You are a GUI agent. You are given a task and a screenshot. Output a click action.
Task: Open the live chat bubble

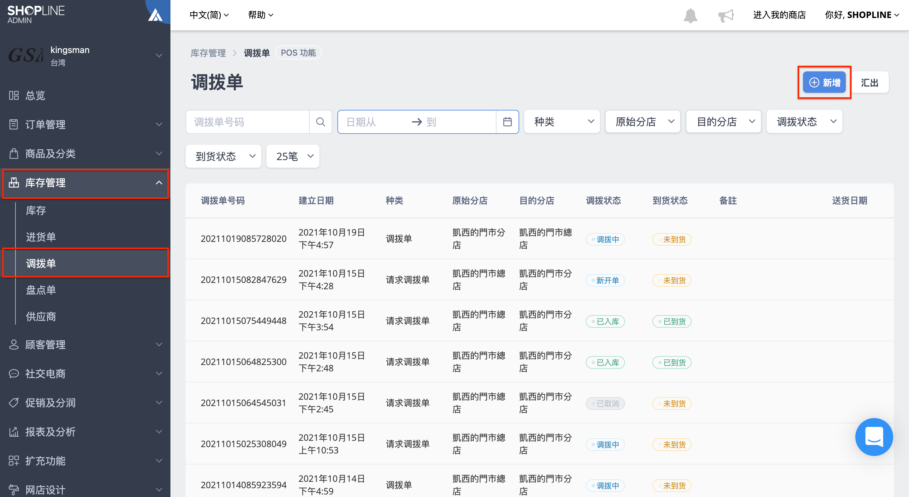[874, 437]
